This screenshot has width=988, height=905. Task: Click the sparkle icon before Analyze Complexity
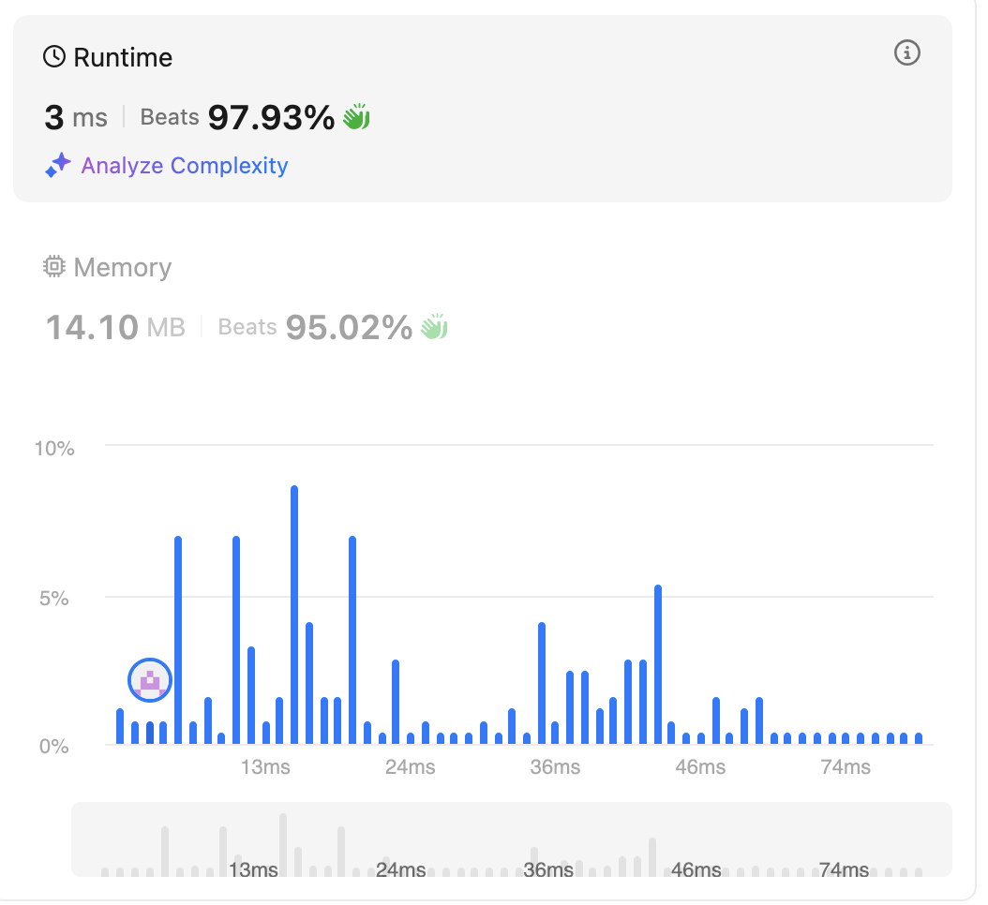tap(58, 167)
